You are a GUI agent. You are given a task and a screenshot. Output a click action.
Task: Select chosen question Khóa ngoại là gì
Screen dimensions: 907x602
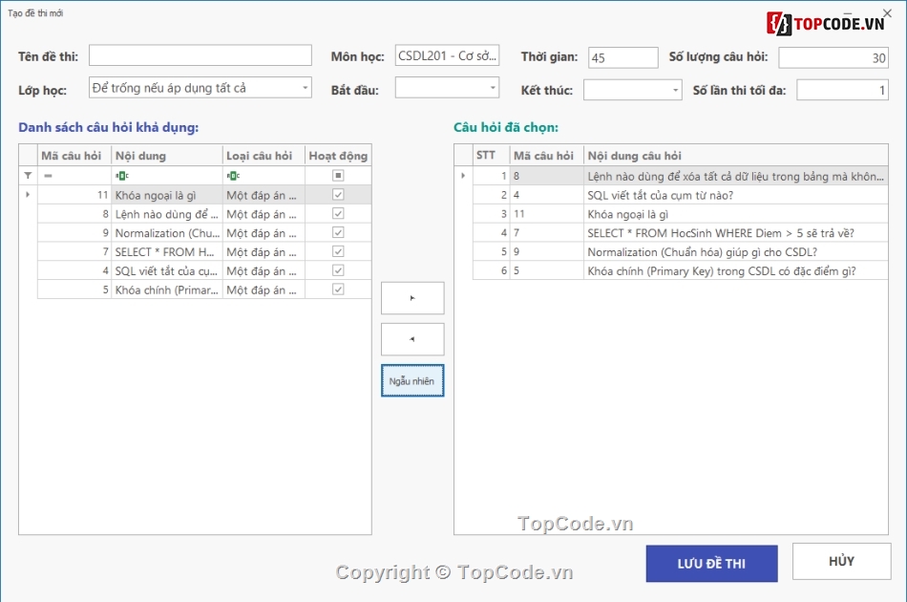[x=680, y=214]
